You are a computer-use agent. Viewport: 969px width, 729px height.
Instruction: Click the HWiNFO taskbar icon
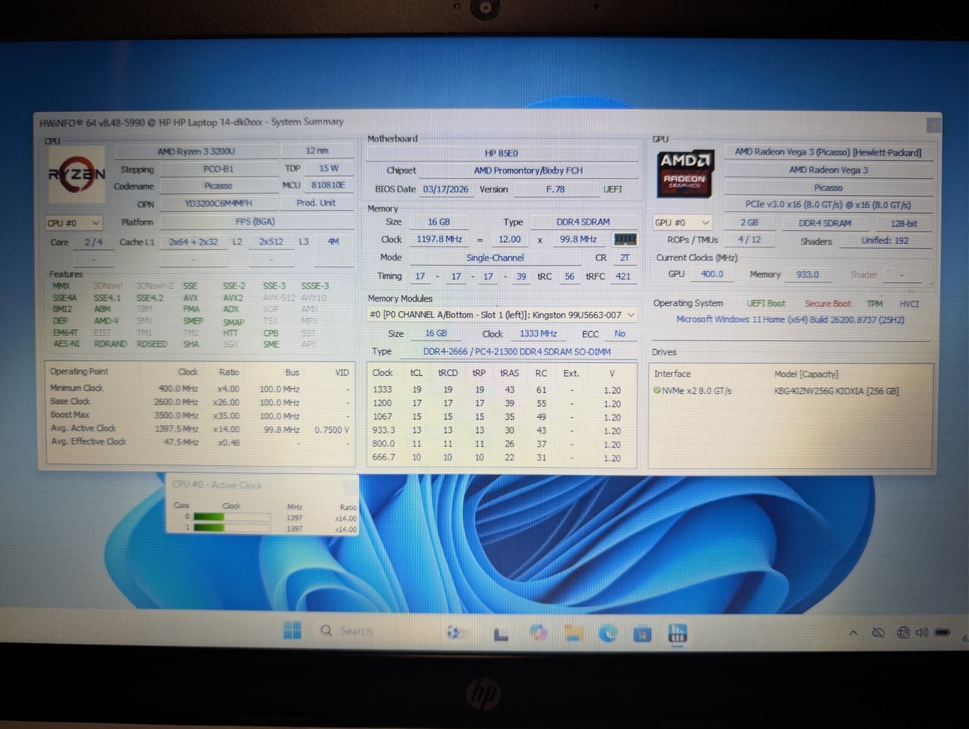click(x=677, y=634)
